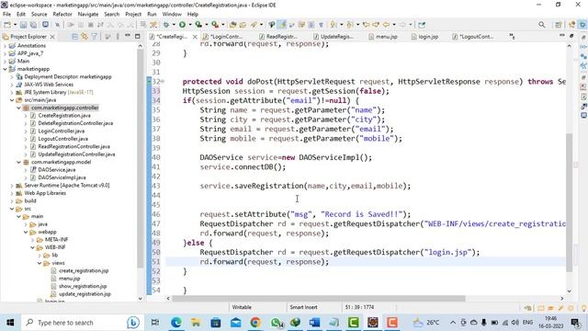Image resolution: width=588 pixels, height=331 pixels.
Task: Click the green Run button icon
Action: pyautogui.click(x=182, y=25)
